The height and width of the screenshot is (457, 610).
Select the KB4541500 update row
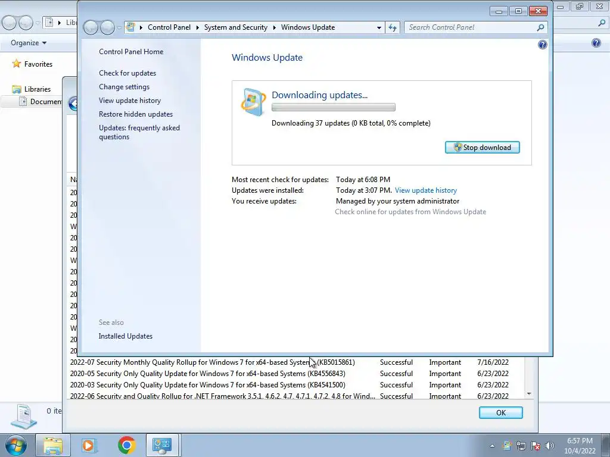295,385
